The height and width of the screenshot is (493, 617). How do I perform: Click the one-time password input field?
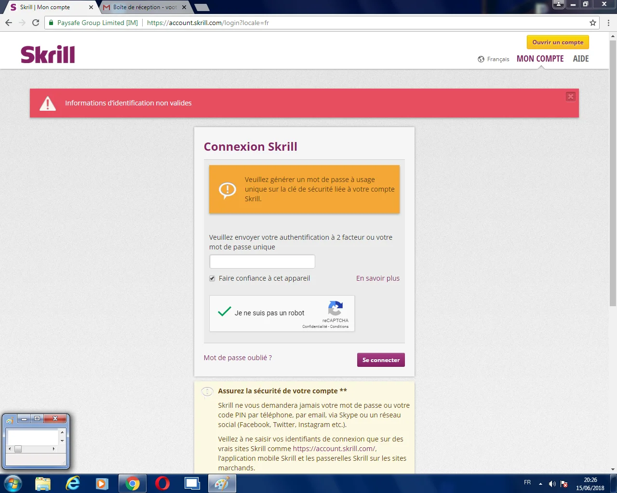coord(262,261)
